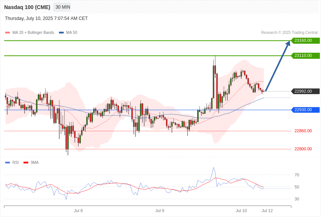Click the Nasdaq 100 (CME) title

(27, 7)
